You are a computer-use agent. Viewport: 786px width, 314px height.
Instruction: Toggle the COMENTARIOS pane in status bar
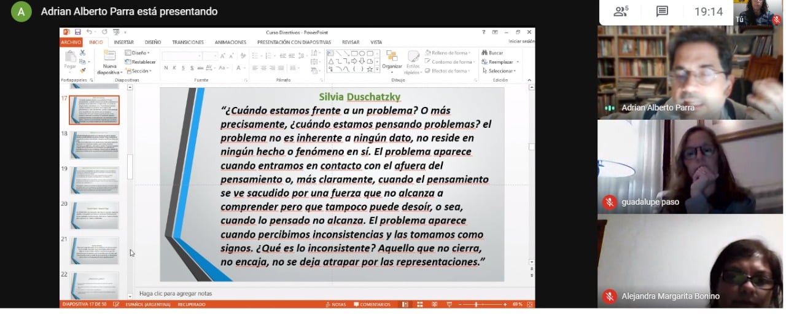[372, 304]
